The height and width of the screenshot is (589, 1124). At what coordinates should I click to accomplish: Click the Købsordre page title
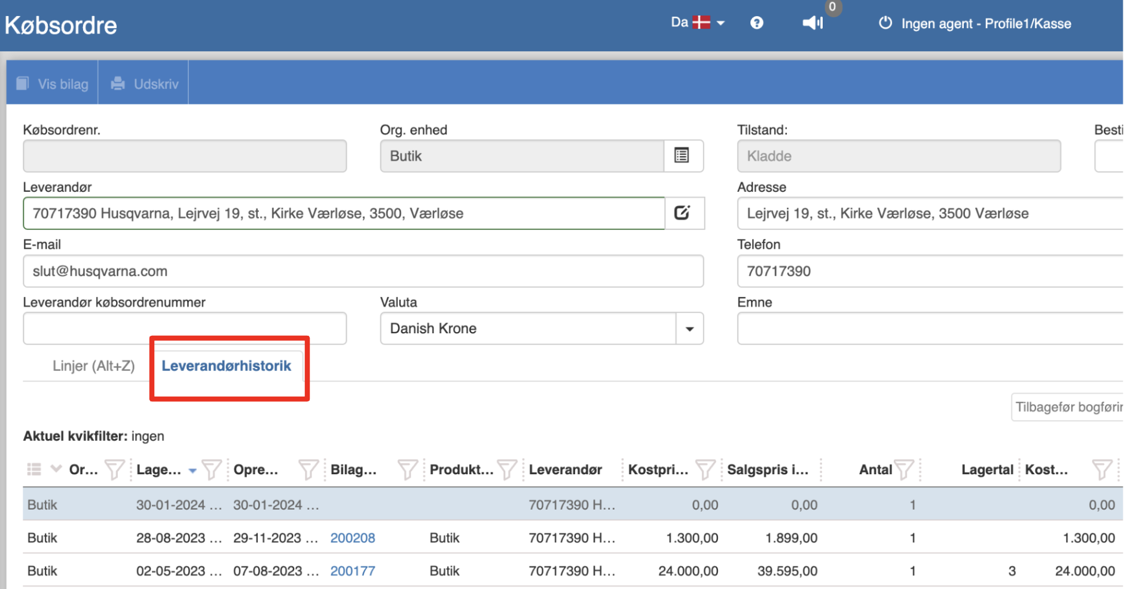61,25
